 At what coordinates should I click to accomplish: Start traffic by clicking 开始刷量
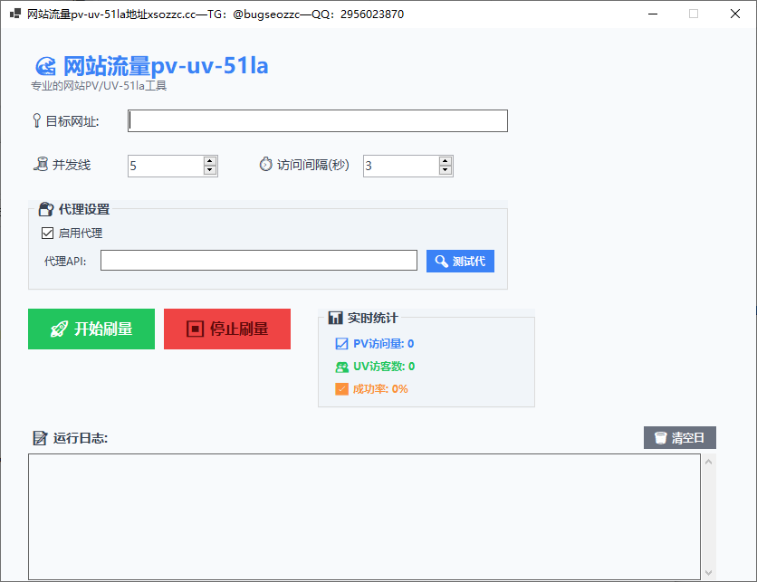click(x=91, y=329)
